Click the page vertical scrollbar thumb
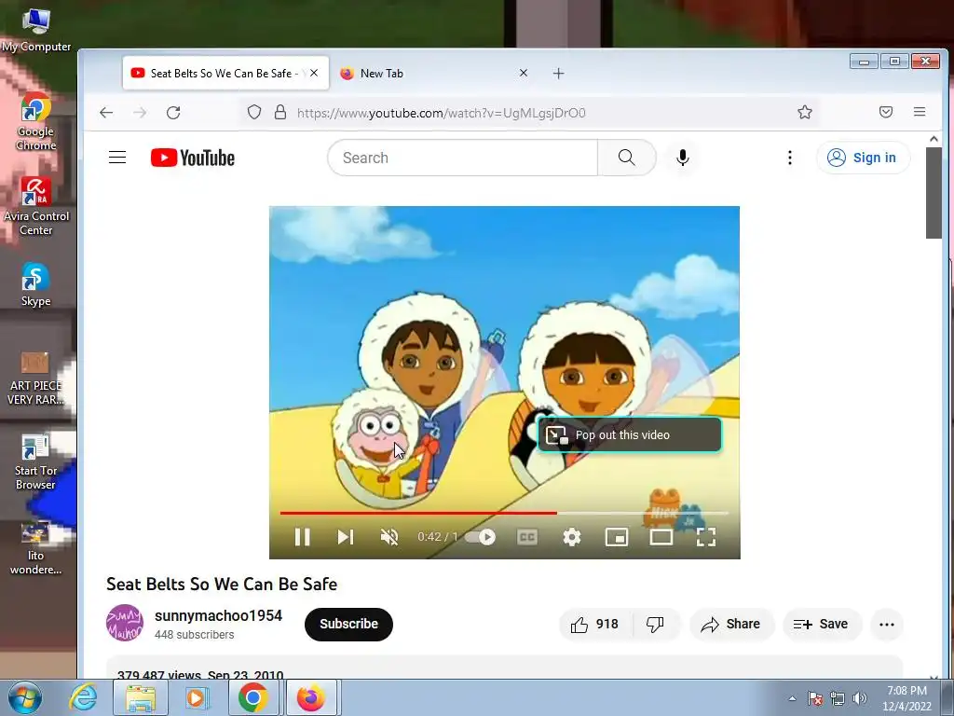The height and width of the screenshot is (716, 954). coord(934,192)
